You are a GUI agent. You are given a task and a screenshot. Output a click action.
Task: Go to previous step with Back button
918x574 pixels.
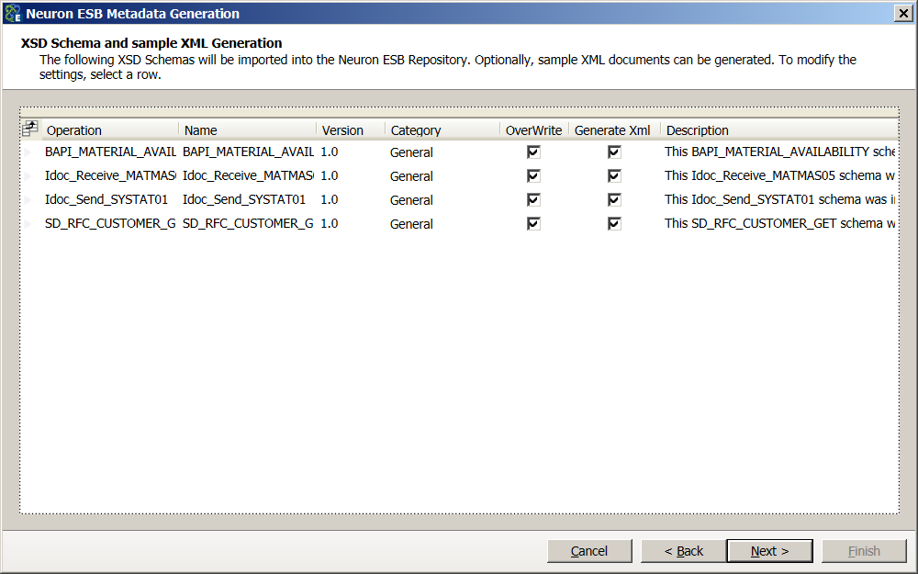(x=683, y=551)
